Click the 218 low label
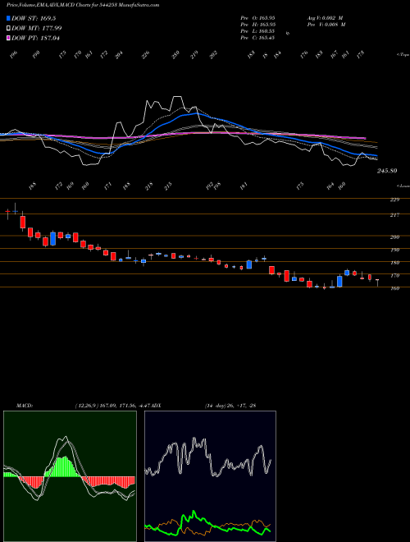The height and width of the screenshot is (542, 410). click(149, 186)
